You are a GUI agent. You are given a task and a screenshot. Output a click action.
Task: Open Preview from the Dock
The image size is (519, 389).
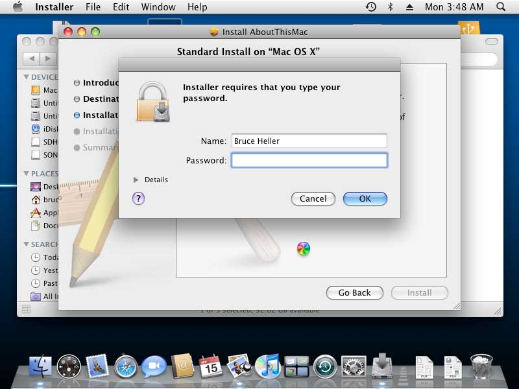point(239,366)
